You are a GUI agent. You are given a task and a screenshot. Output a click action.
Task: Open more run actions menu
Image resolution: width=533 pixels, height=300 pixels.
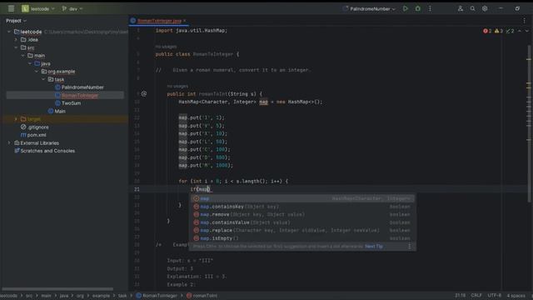[430, 8]
